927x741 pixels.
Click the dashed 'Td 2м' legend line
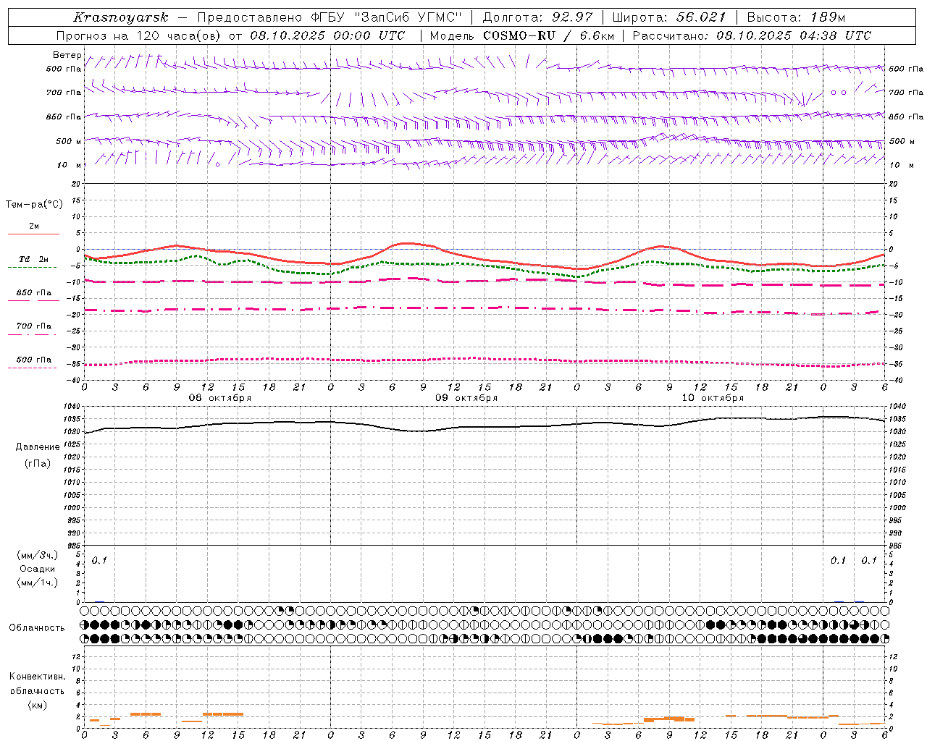tap(33, 267)
